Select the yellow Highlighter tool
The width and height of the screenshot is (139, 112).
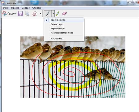coord(58,14)
